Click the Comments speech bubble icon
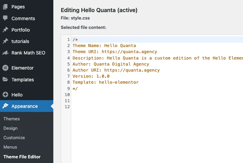The image size is (243, 163). [5, 18]
